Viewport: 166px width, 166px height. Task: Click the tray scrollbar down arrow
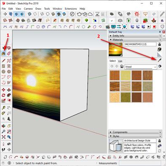coord(164,152)
